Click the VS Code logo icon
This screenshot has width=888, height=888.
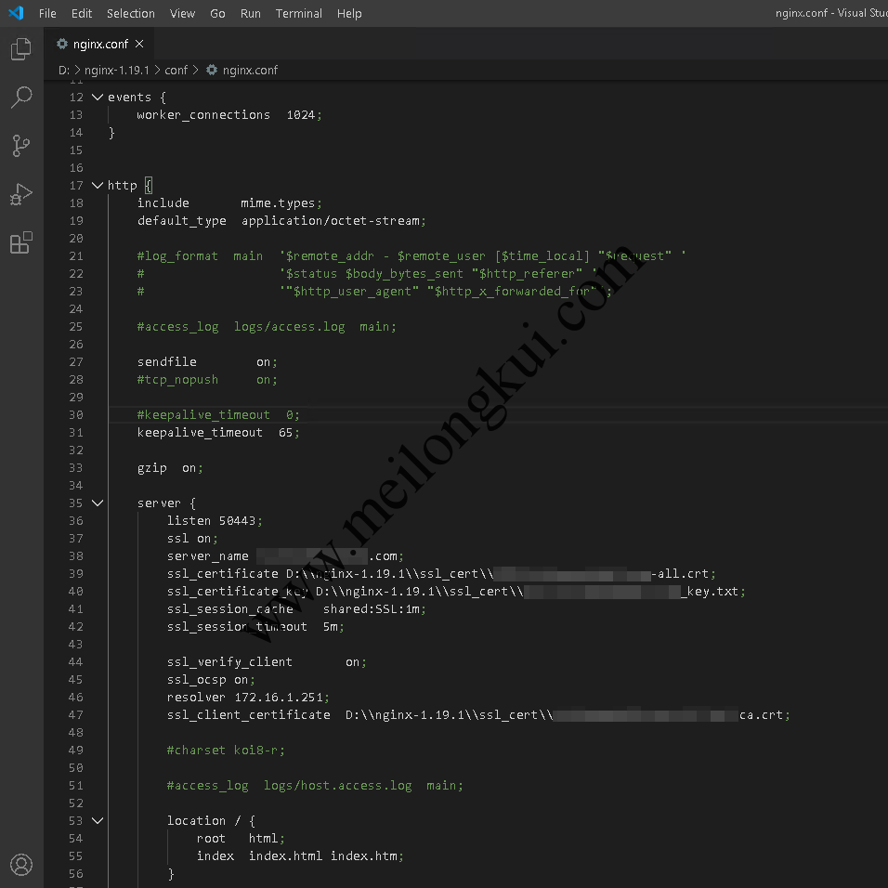click(16, 13)
